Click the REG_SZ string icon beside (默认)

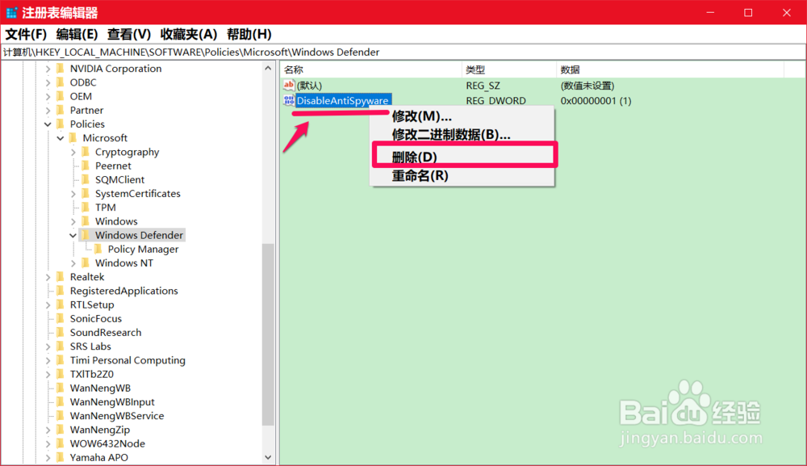(x=287, y=86)
